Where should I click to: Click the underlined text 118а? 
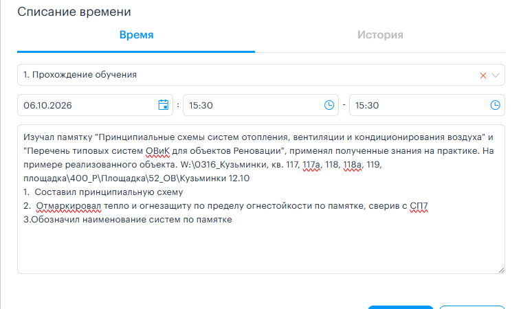pyautogui.click(x=352, y=165)
